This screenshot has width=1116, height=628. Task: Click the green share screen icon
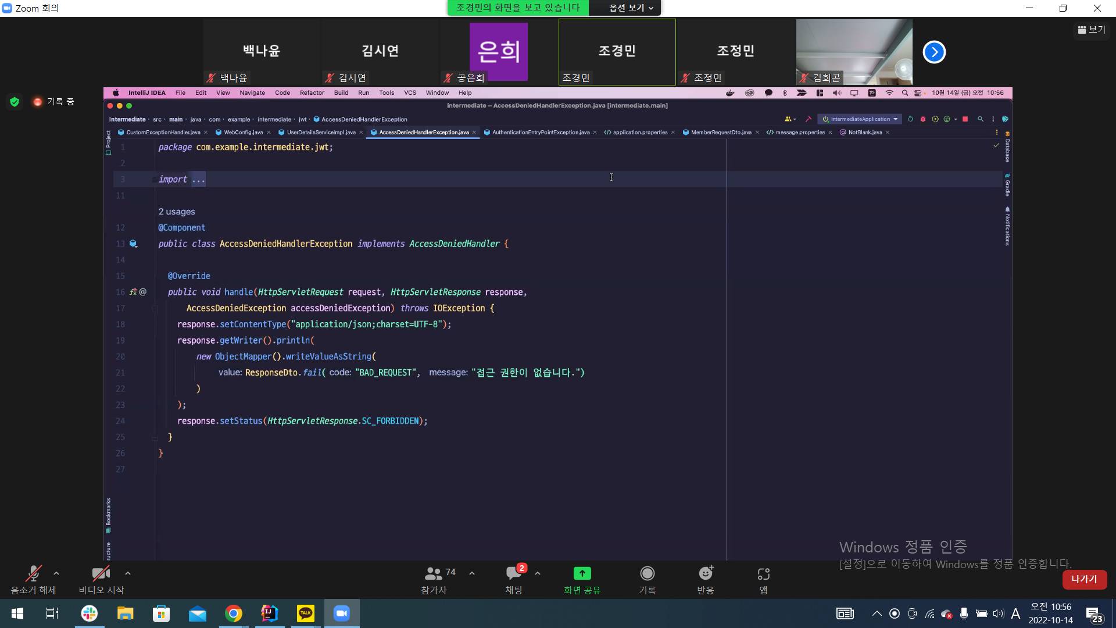coord(582,574)
